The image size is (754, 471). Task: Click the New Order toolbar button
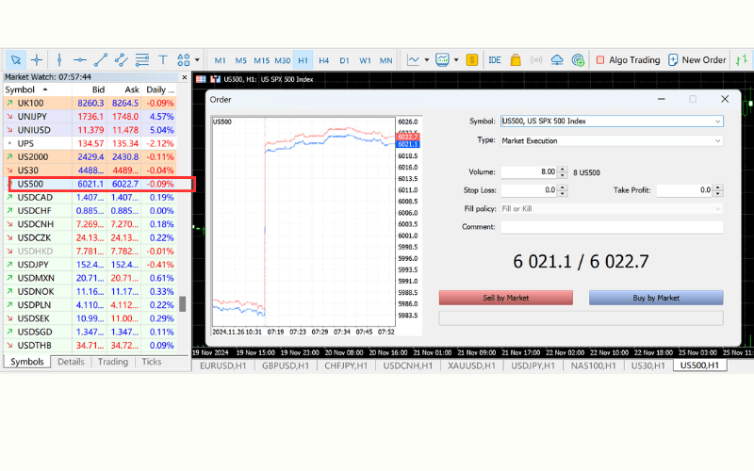697,59
